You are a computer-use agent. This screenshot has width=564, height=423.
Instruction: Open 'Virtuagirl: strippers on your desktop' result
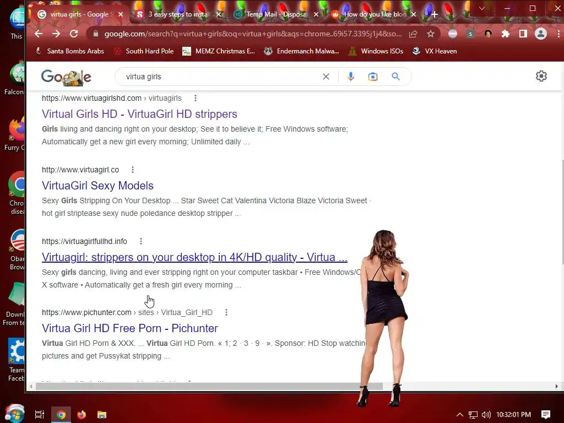click(194, 257)
